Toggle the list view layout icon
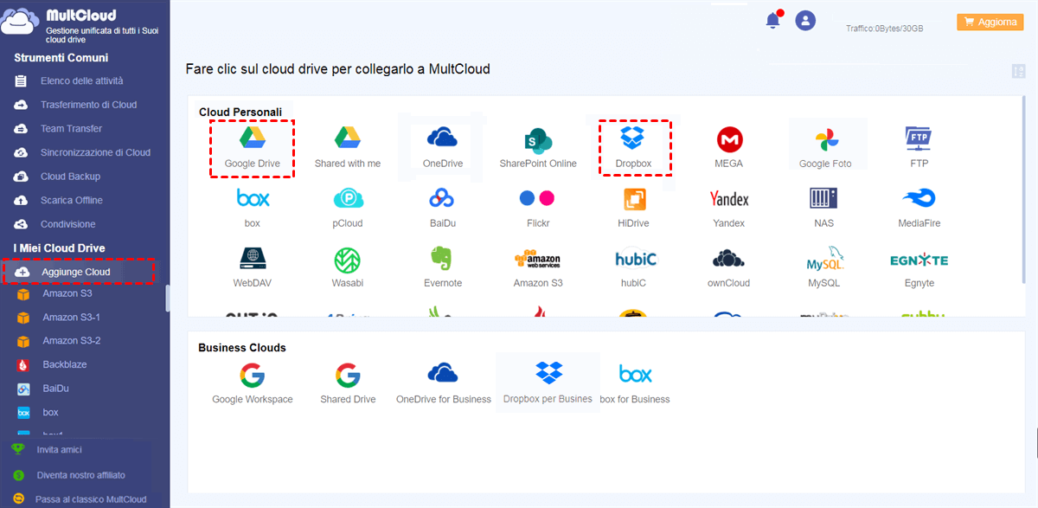 tap(1018, 71)
